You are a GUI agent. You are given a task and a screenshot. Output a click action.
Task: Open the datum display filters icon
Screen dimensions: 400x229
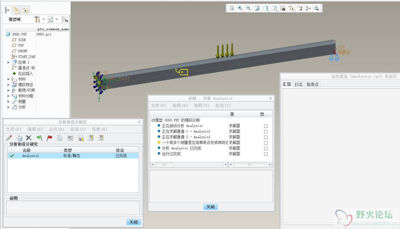[x=291, y=8]
